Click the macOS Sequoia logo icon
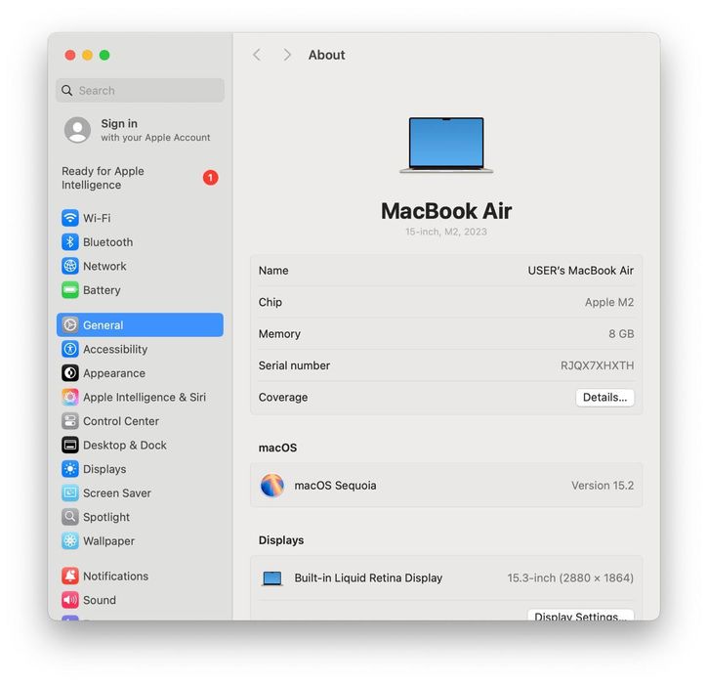 coord(272,486)
